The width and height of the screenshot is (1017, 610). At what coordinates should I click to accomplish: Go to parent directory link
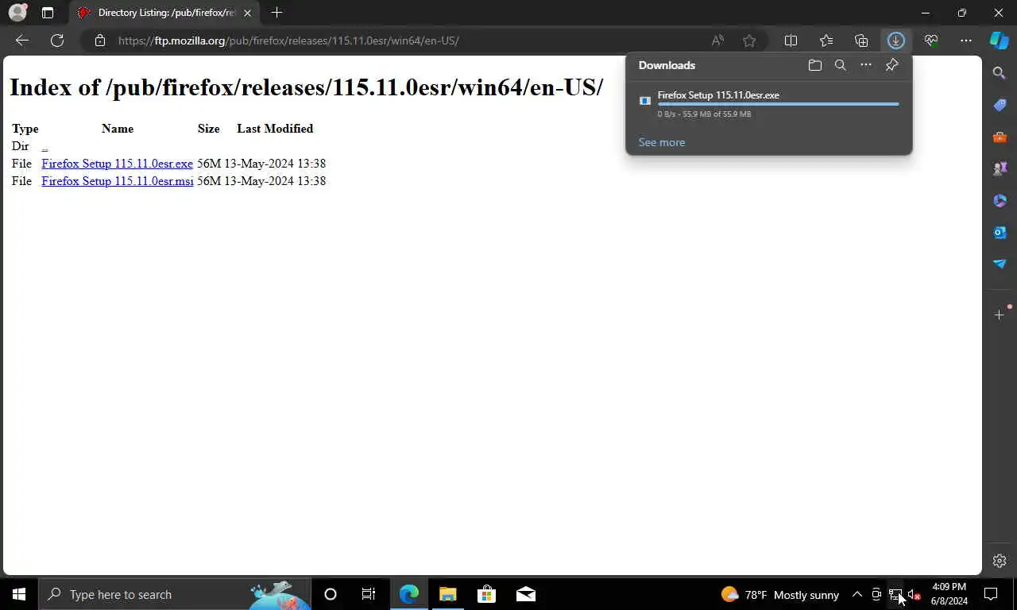[x=44, y=146]
